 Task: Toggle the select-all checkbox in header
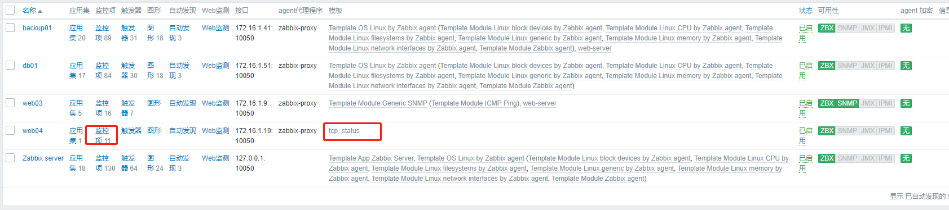(x=10, y=10)
